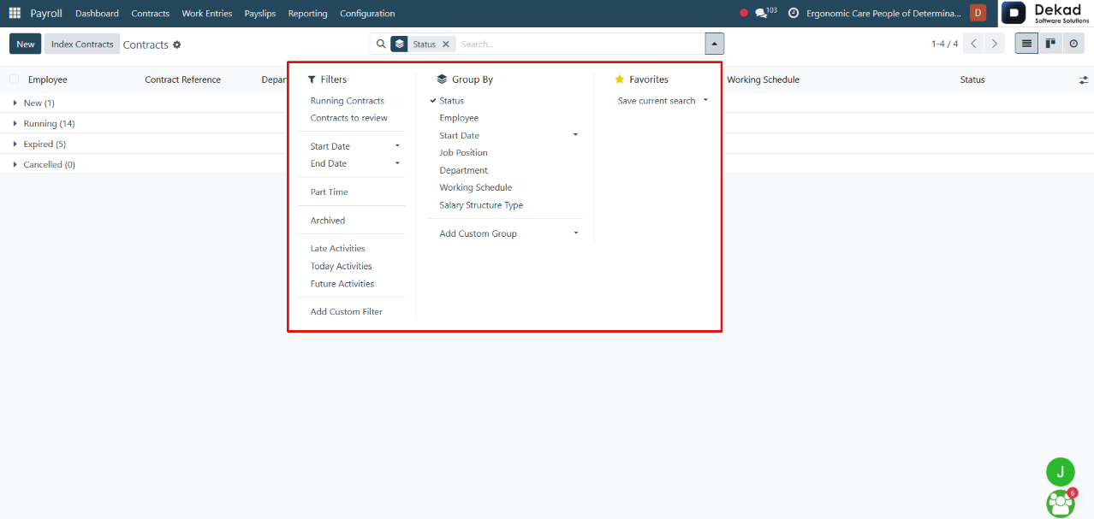The image size is (1094, 519).
Task: Open optional columns adjust icon
Action: [1083, 80]
